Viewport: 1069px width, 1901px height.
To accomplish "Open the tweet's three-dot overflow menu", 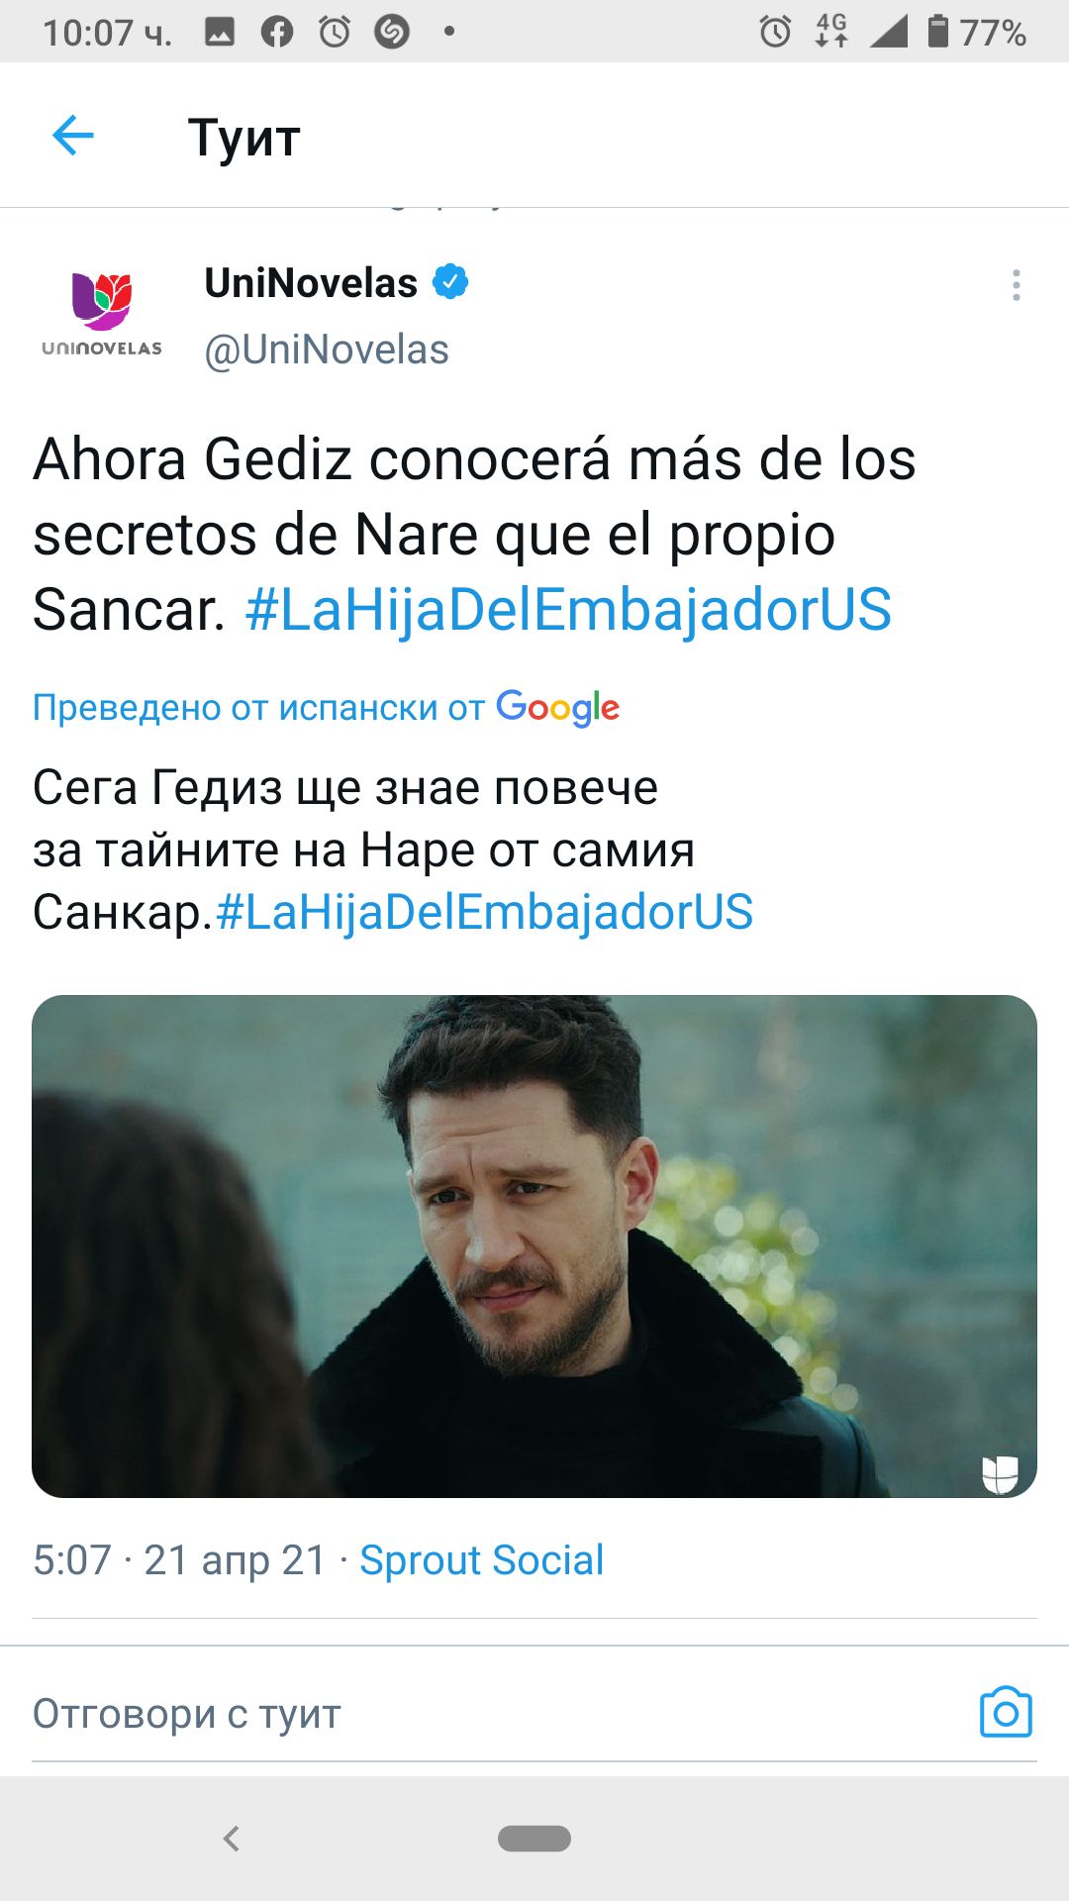I will (1016, 285).
